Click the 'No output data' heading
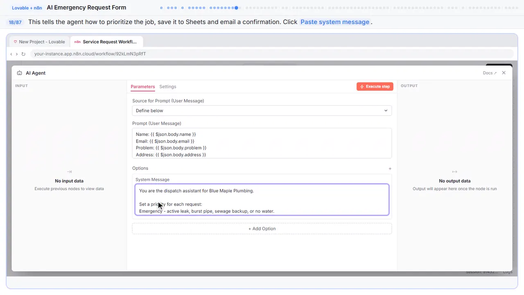 (x=454, y=181)
